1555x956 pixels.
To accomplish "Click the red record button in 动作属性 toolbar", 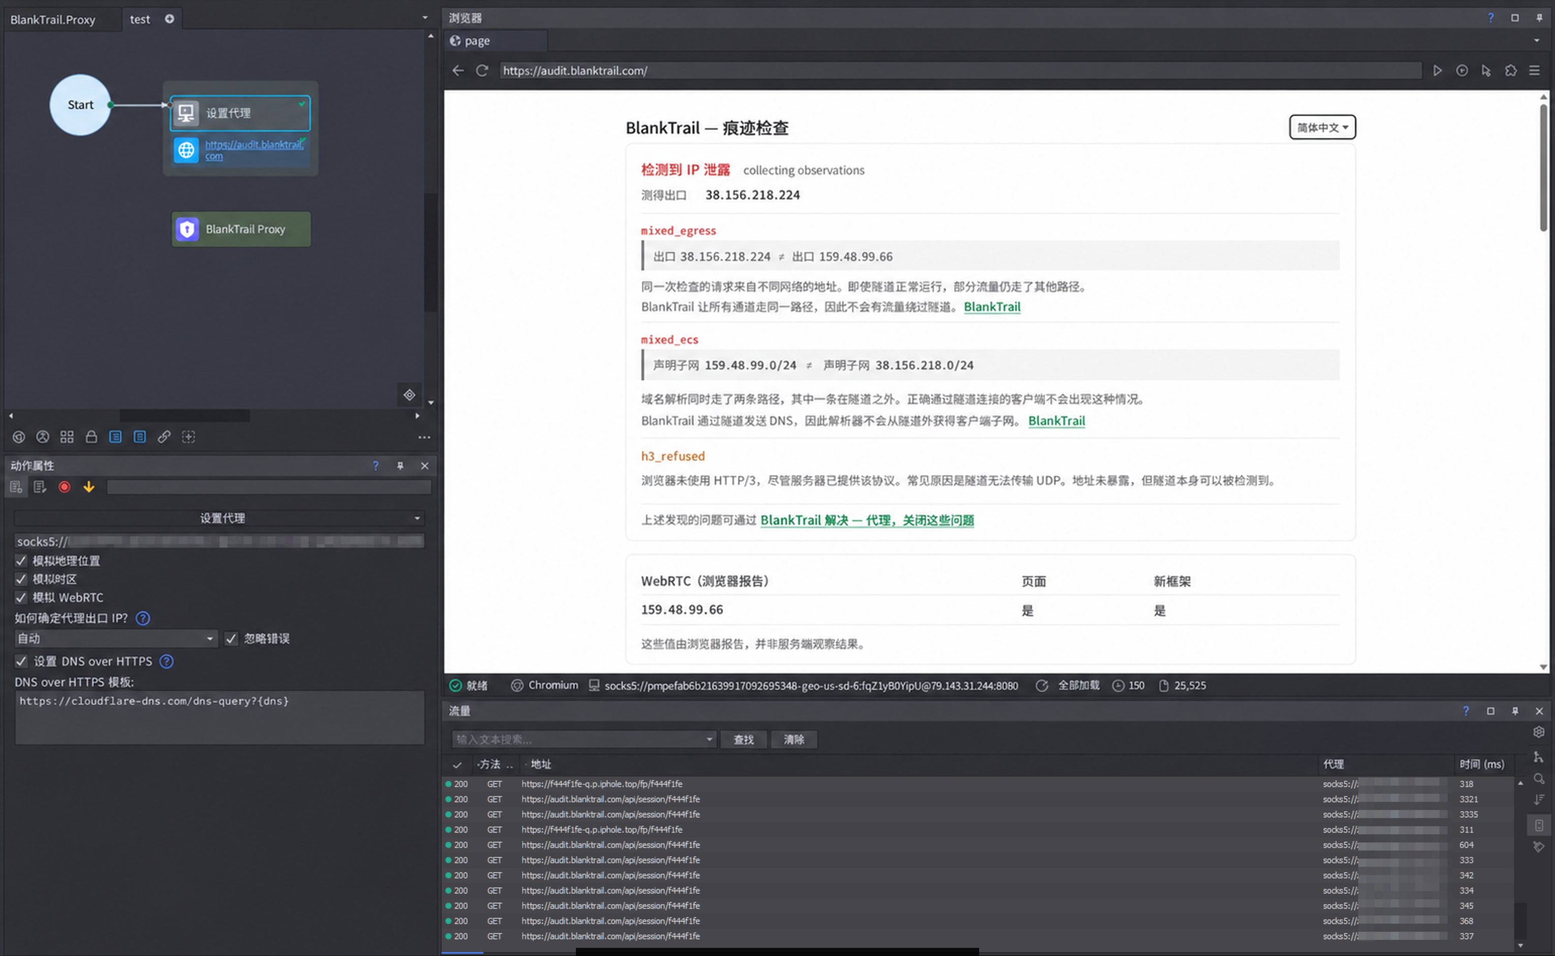I will [64, 487].
